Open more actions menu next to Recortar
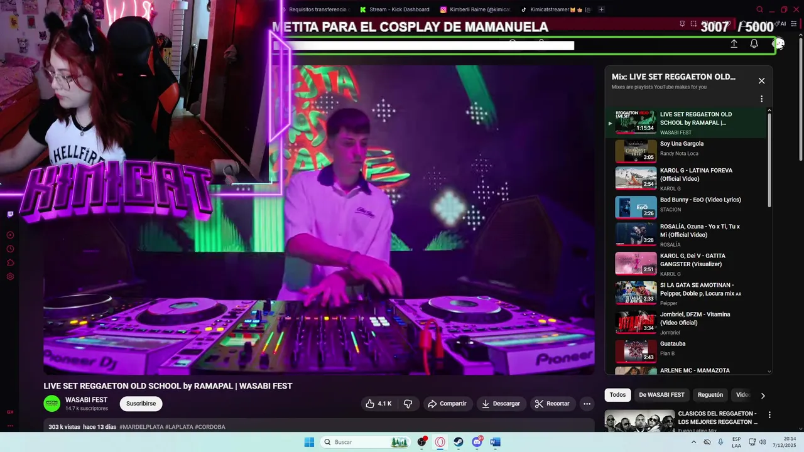 [587, 404]
